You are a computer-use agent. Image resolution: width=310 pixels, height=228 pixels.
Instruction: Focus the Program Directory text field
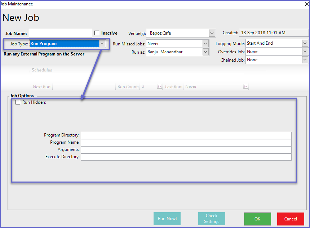pos(186,135)
